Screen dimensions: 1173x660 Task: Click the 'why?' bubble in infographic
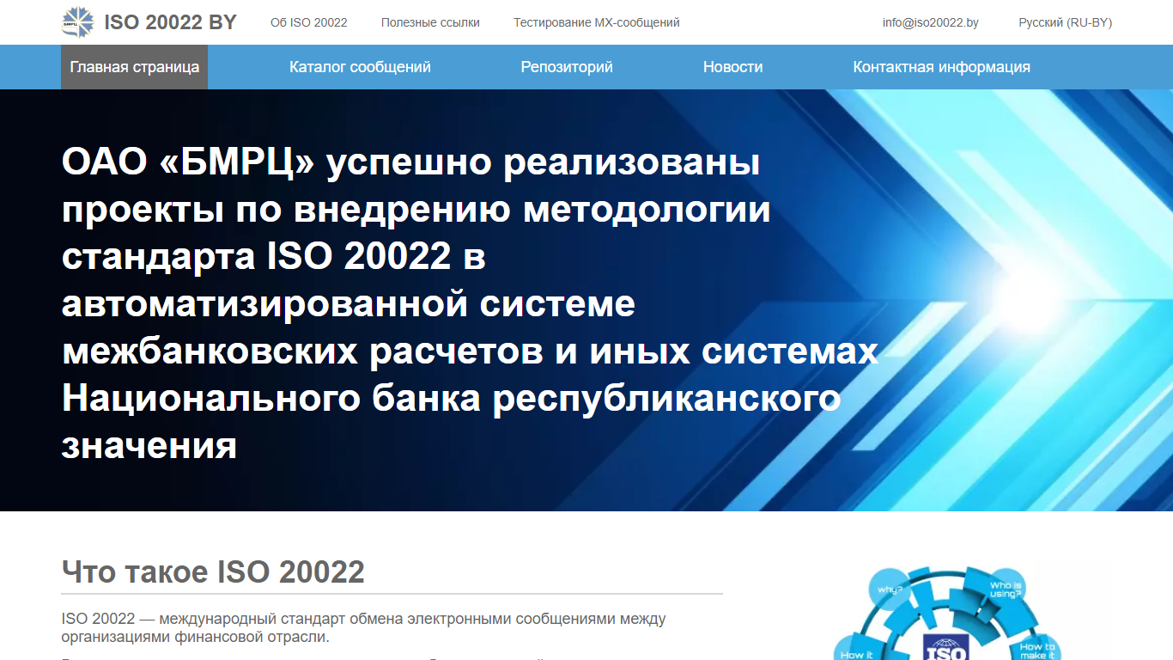coord(890,590)
